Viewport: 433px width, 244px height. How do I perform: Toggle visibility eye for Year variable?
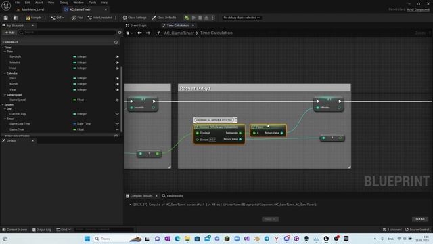pos(117,90)
